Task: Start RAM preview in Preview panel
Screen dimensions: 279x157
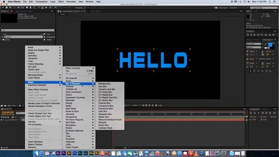Action: coord(273,35)
